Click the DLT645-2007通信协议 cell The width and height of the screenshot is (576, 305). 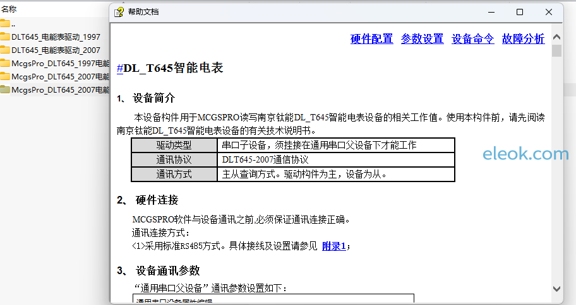(336, 160)
